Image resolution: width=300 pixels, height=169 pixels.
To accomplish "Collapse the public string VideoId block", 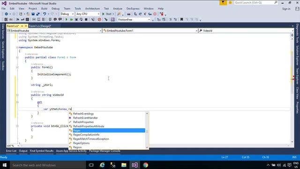I will click(17, 95).
